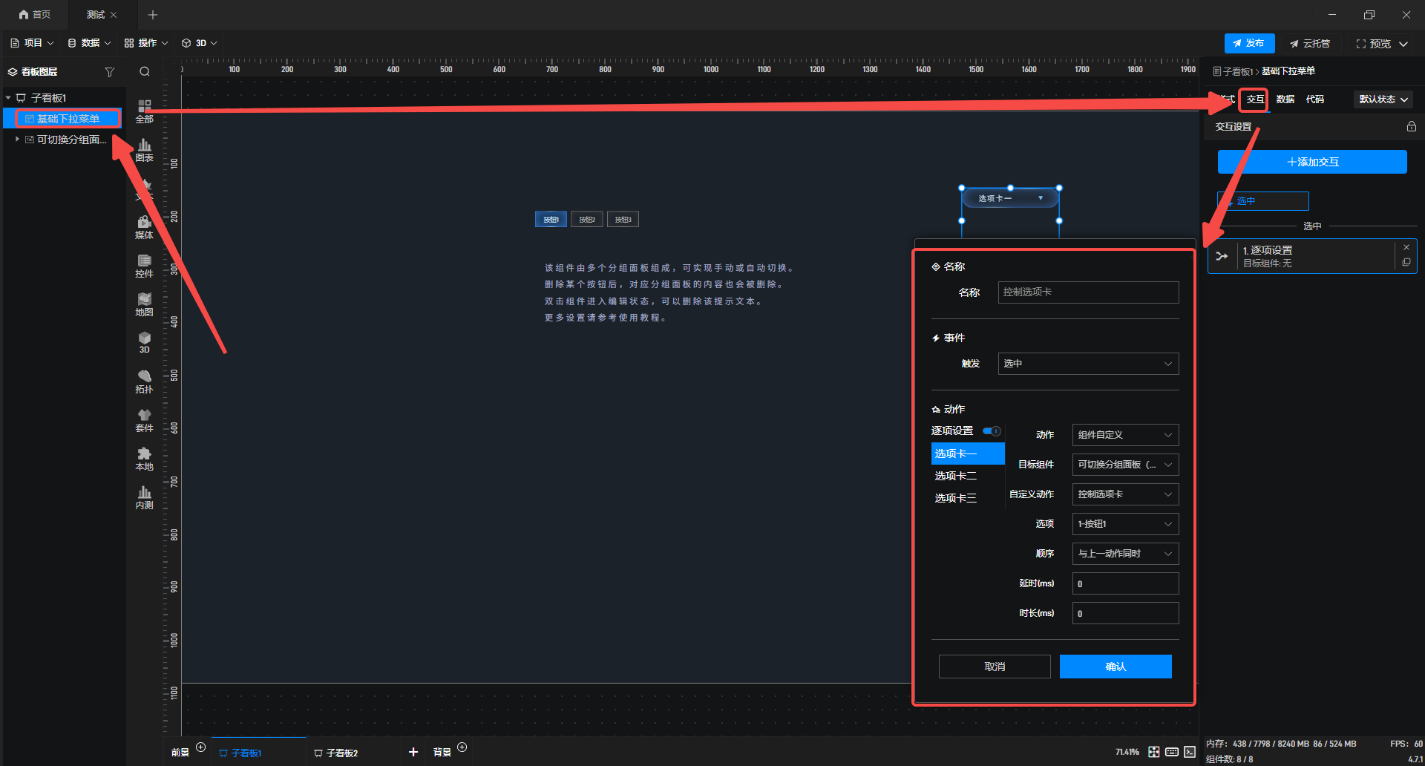Select the 拓扑 (topology) component category
This screenshot has height=766, width=1425.
[144, 382]
